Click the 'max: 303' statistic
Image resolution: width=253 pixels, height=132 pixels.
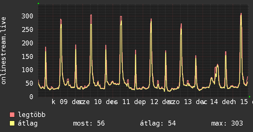[x=227, y=123]
